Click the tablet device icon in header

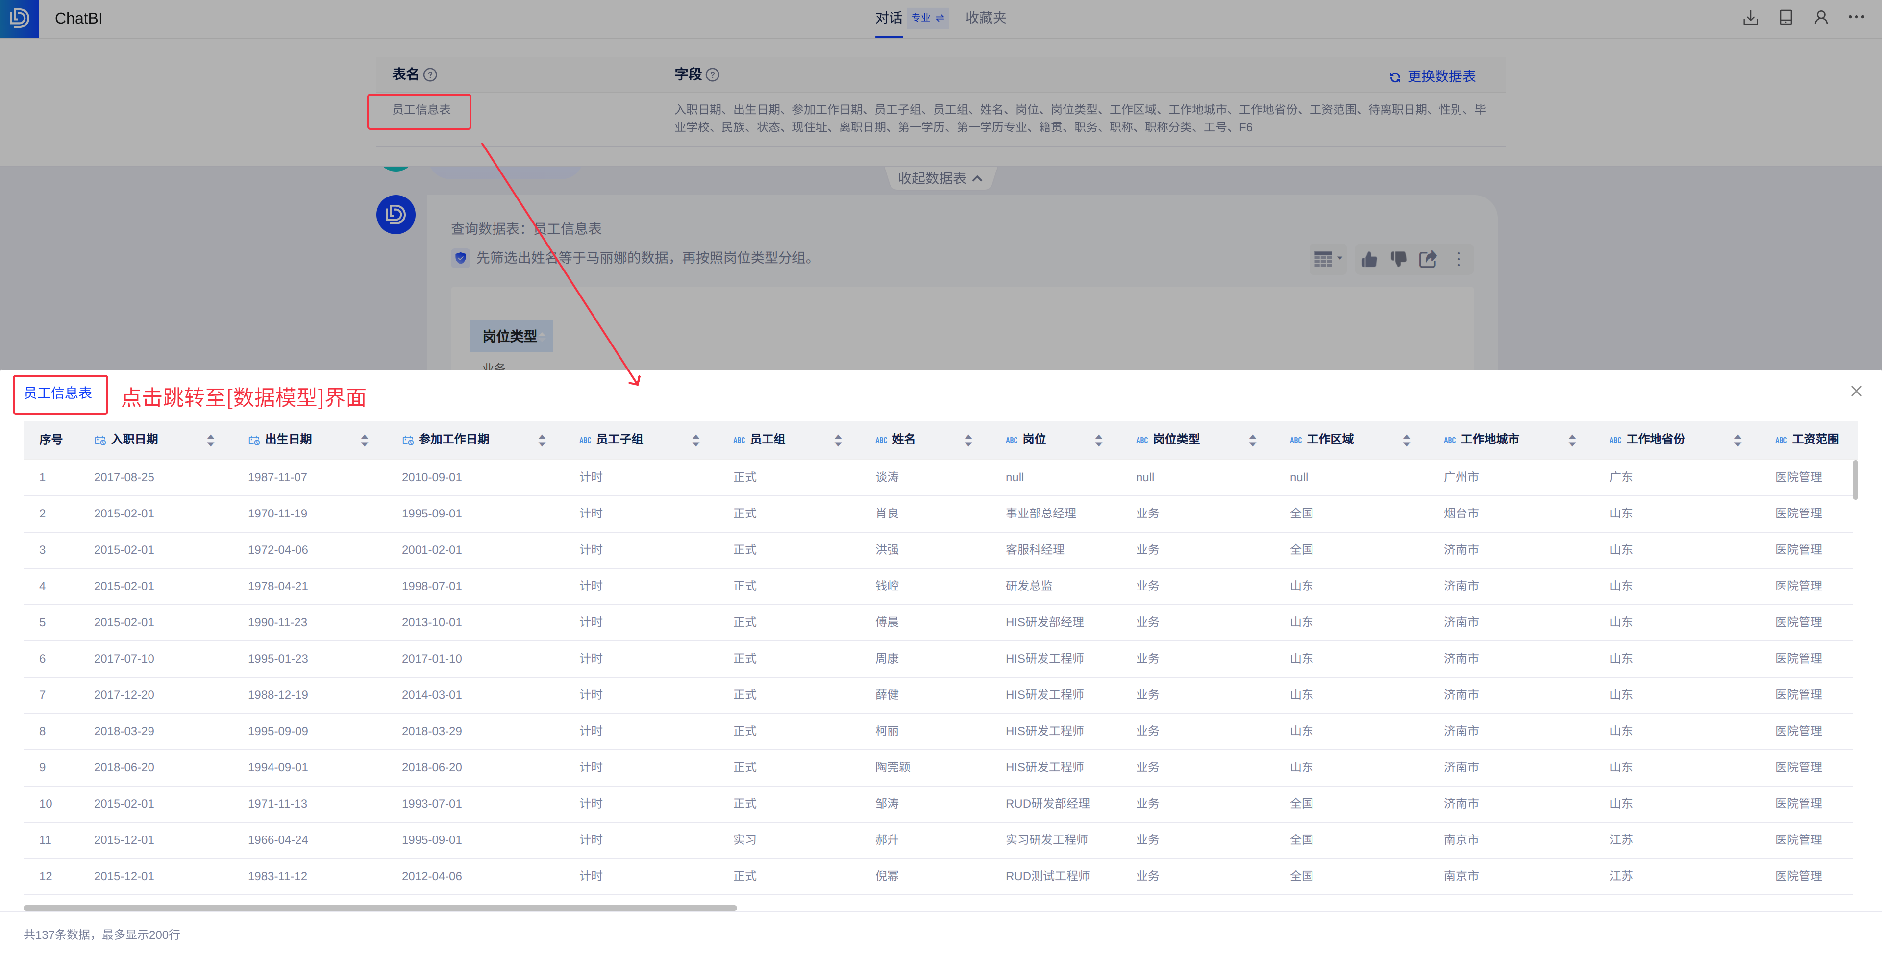(1785, 18)
